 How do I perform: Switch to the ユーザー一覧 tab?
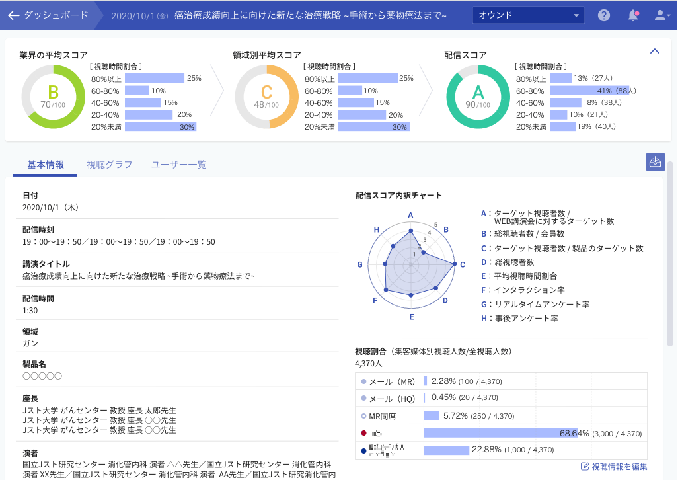point(178,165)
